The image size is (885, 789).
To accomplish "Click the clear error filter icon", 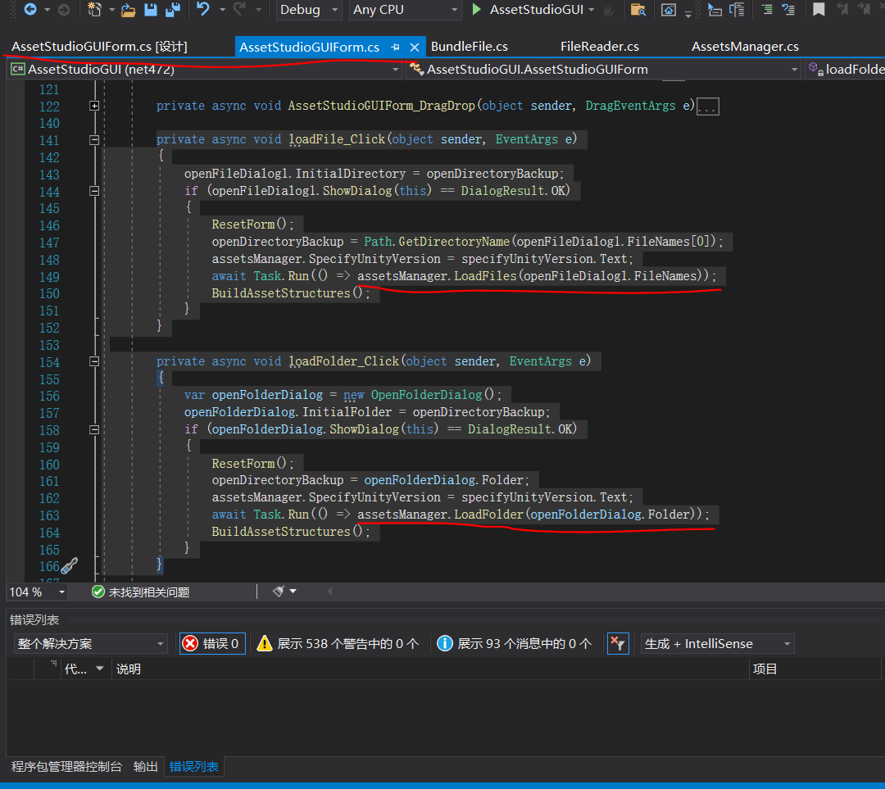I will [617, 644].
